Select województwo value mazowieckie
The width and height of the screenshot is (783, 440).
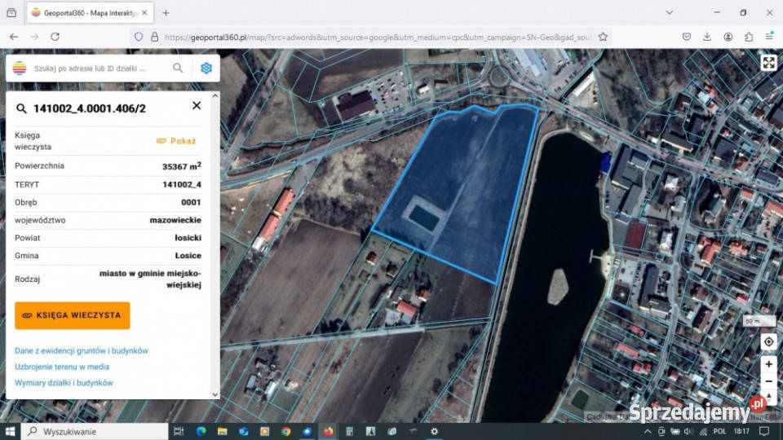tap(175, 220)
